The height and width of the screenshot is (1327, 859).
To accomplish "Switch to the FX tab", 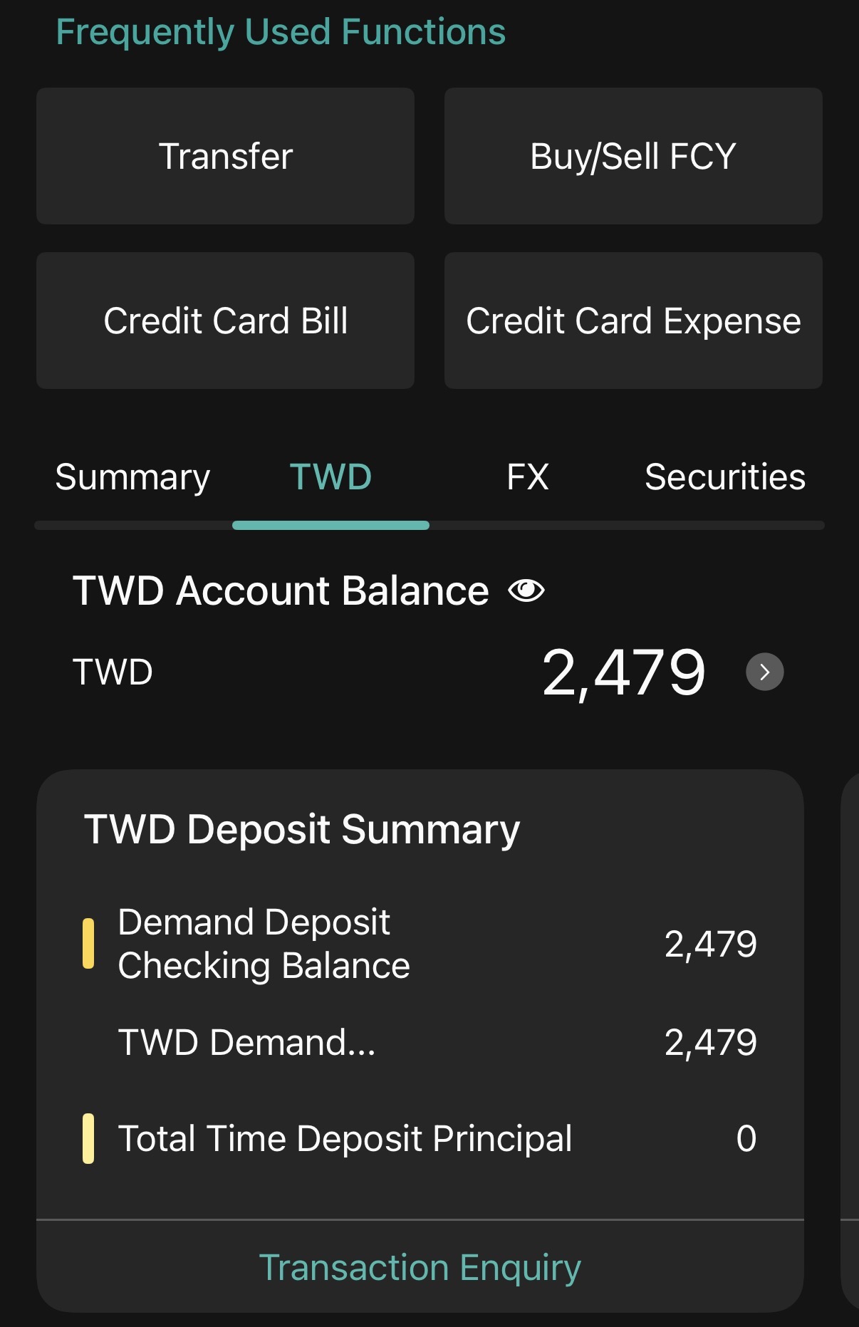I will point(528,477).
